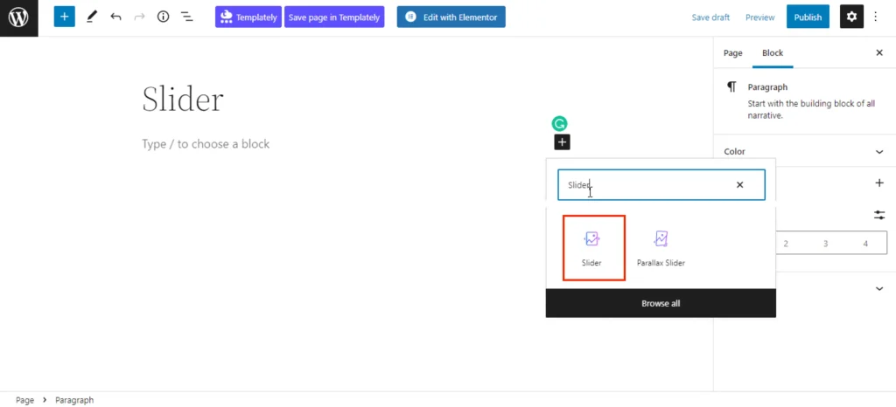Screen dimensions: 896x407
Task: Click the Redo arrow icon
Action: [139, 17]
